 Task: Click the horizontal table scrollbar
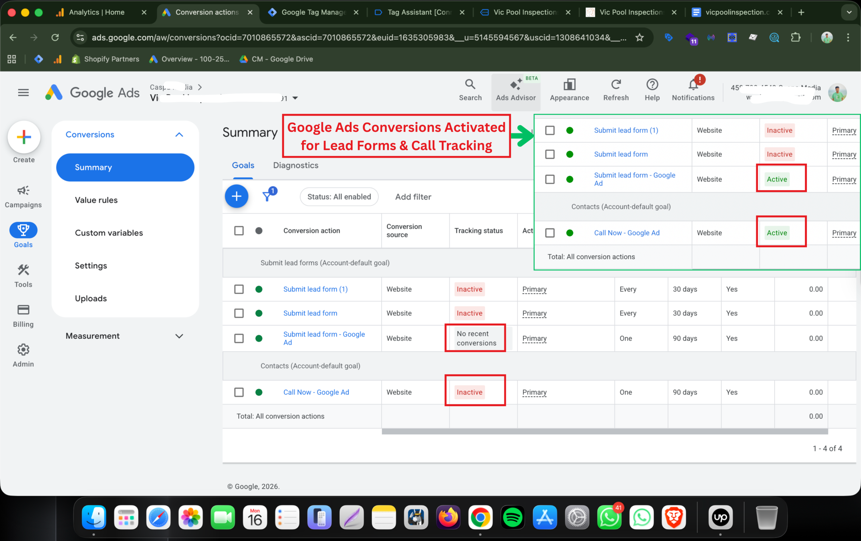click(x=604, y=432)
